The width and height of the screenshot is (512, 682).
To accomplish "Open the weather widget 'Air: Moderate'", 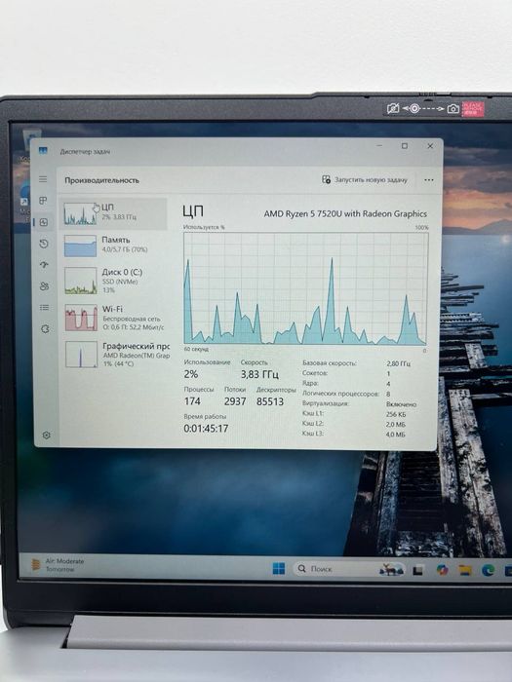I will click(x=58, y=564).
